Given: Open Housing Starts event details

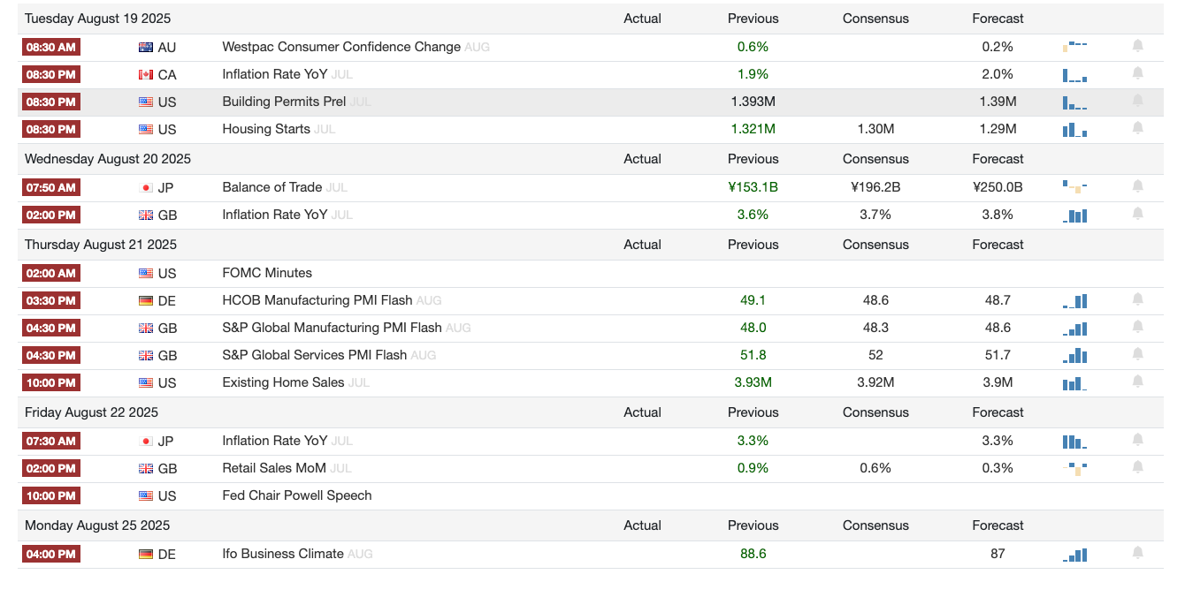Looking at the screenshot, I should click(x=266, y=129).
